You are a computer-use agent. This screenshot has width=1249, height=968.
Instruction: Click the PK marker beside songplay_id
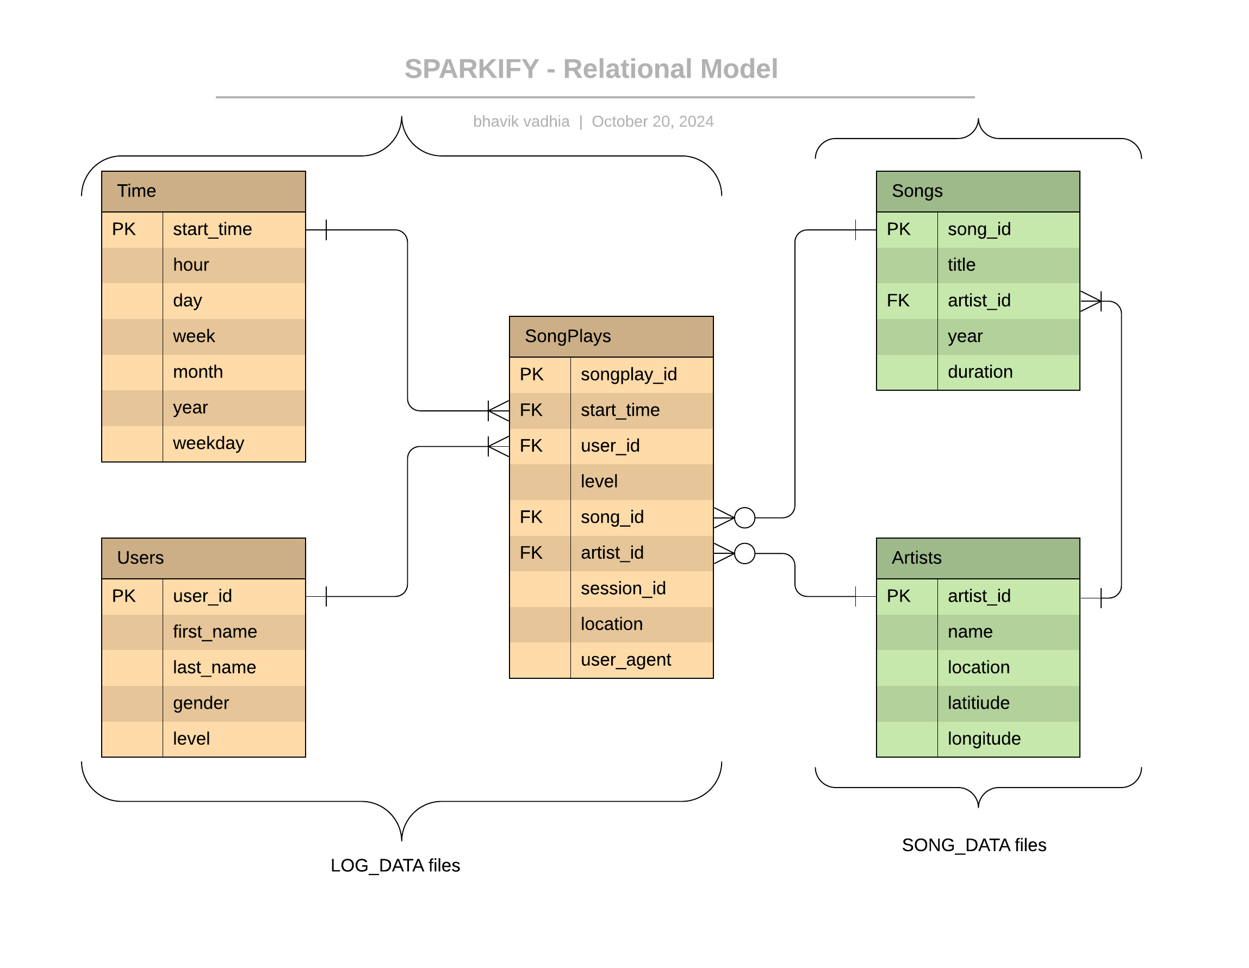pos(531,374)
